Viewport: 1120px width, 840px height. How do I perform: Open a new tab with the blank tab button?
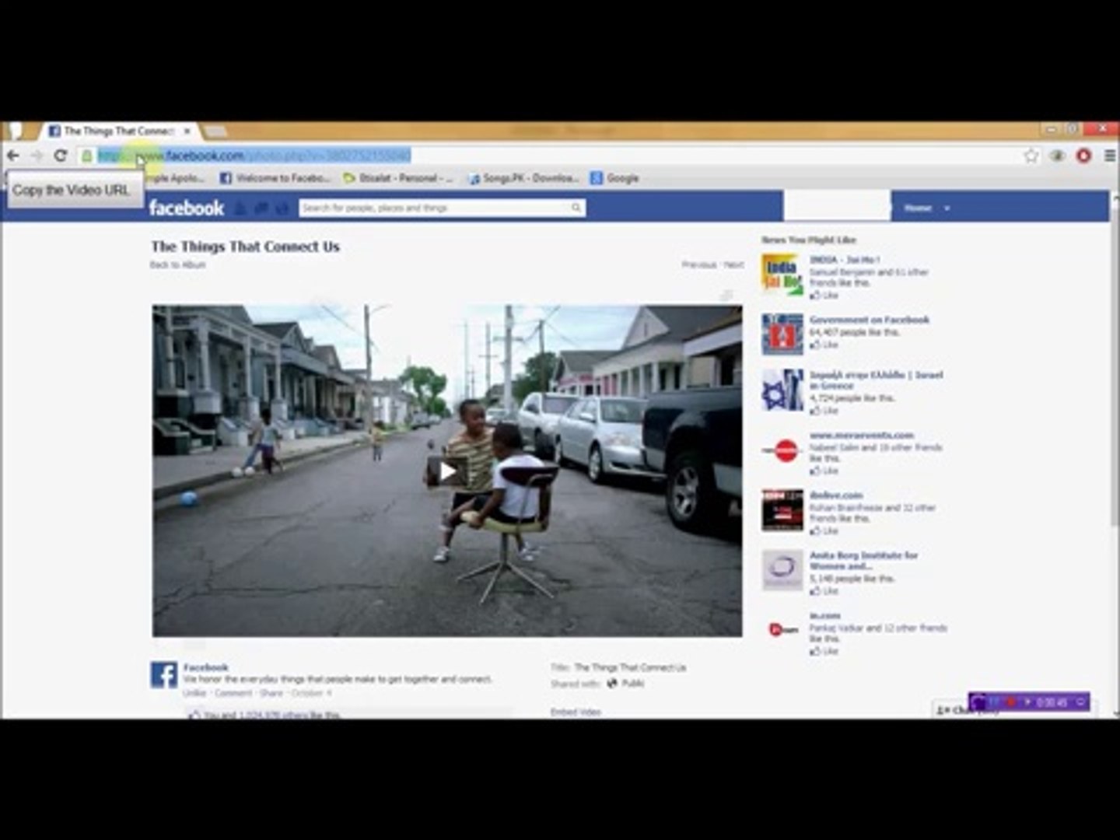215,131
